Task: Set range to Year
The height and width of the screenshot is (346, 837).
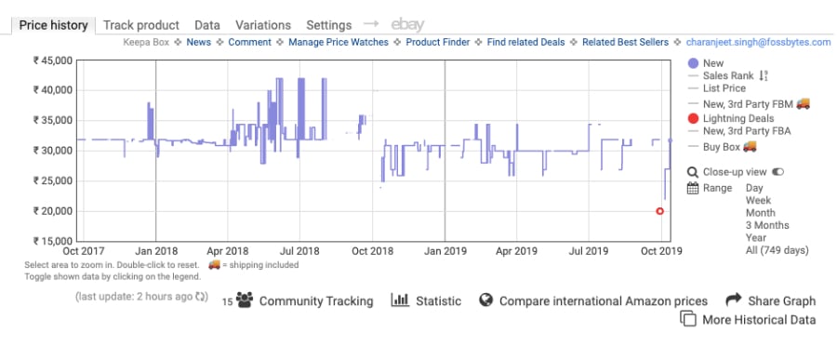Action: (756, 237)
